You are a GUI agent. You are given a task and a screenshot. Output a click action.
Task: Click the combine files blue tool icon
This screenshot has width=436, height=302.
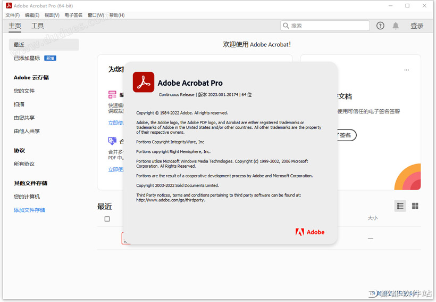[x=112, y=141]
